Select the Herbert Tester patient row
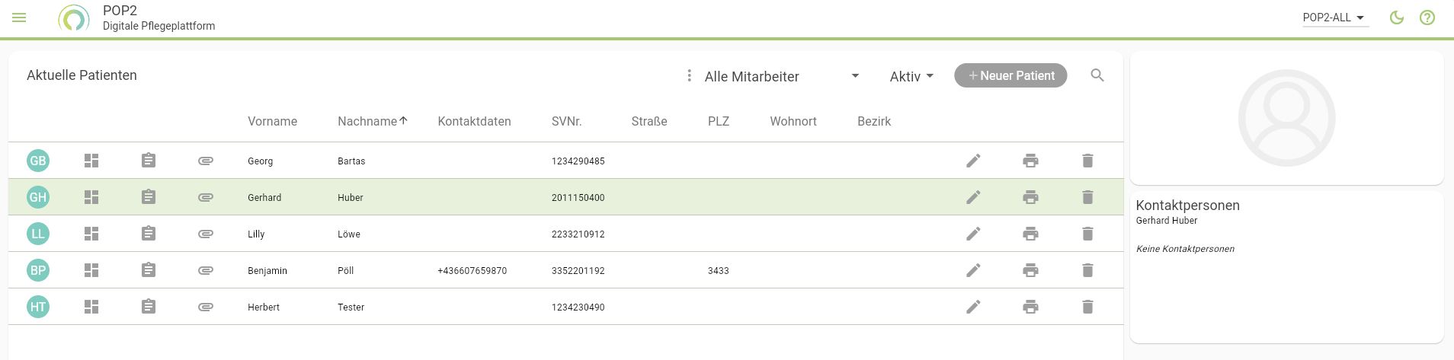 click(x=565, y=307)
